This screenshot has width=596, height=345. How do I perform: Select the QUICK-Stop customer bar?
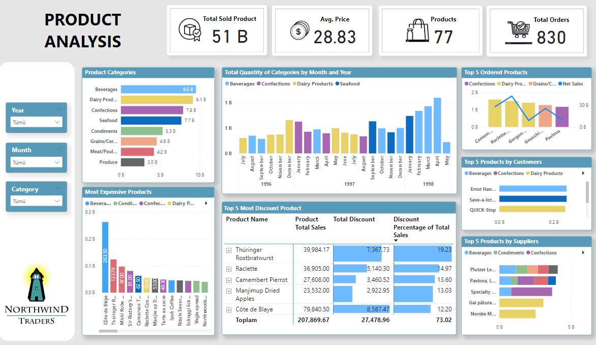(x=532, y=209)
